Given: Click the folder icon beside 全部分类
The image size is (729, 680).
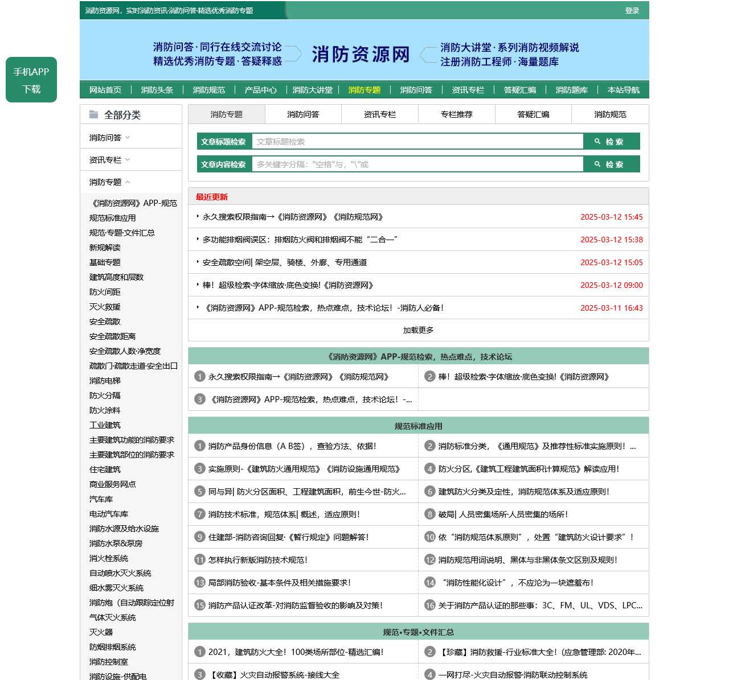Looking at the screenshot, I should pyautogui.click(x=93, y=114).
